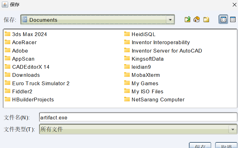The image size is (238, 148).
Task: Select the CADEditorX 14 folder
Action: pos(27,67)
